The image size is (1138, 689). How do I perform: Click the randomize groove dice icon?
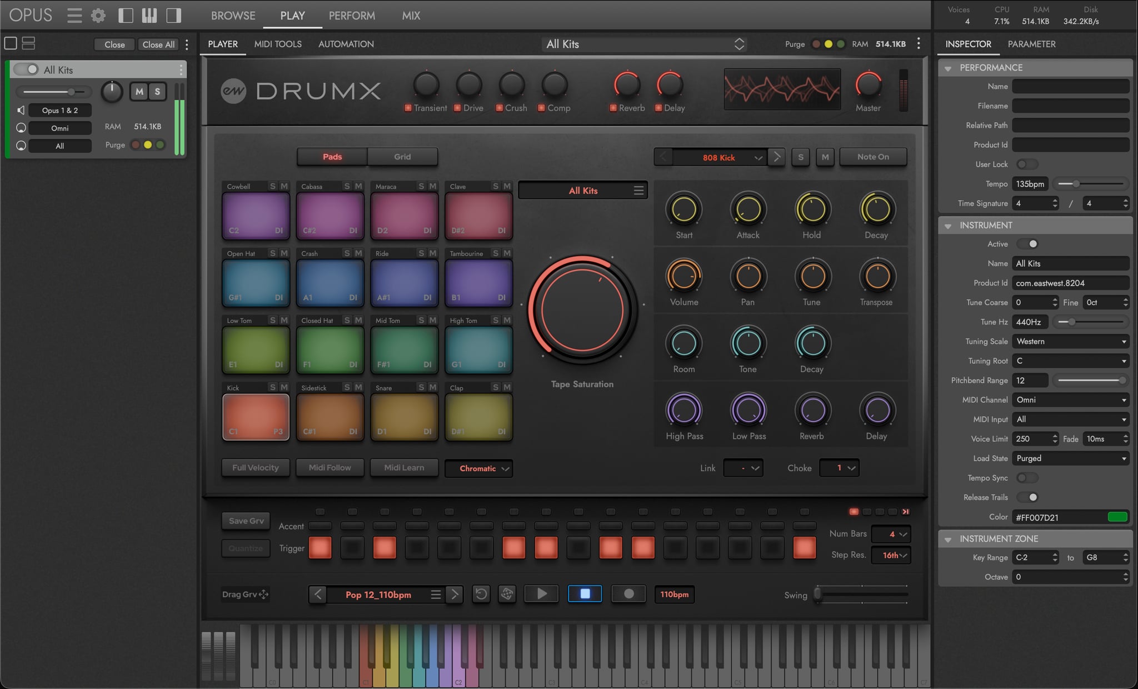507,594
